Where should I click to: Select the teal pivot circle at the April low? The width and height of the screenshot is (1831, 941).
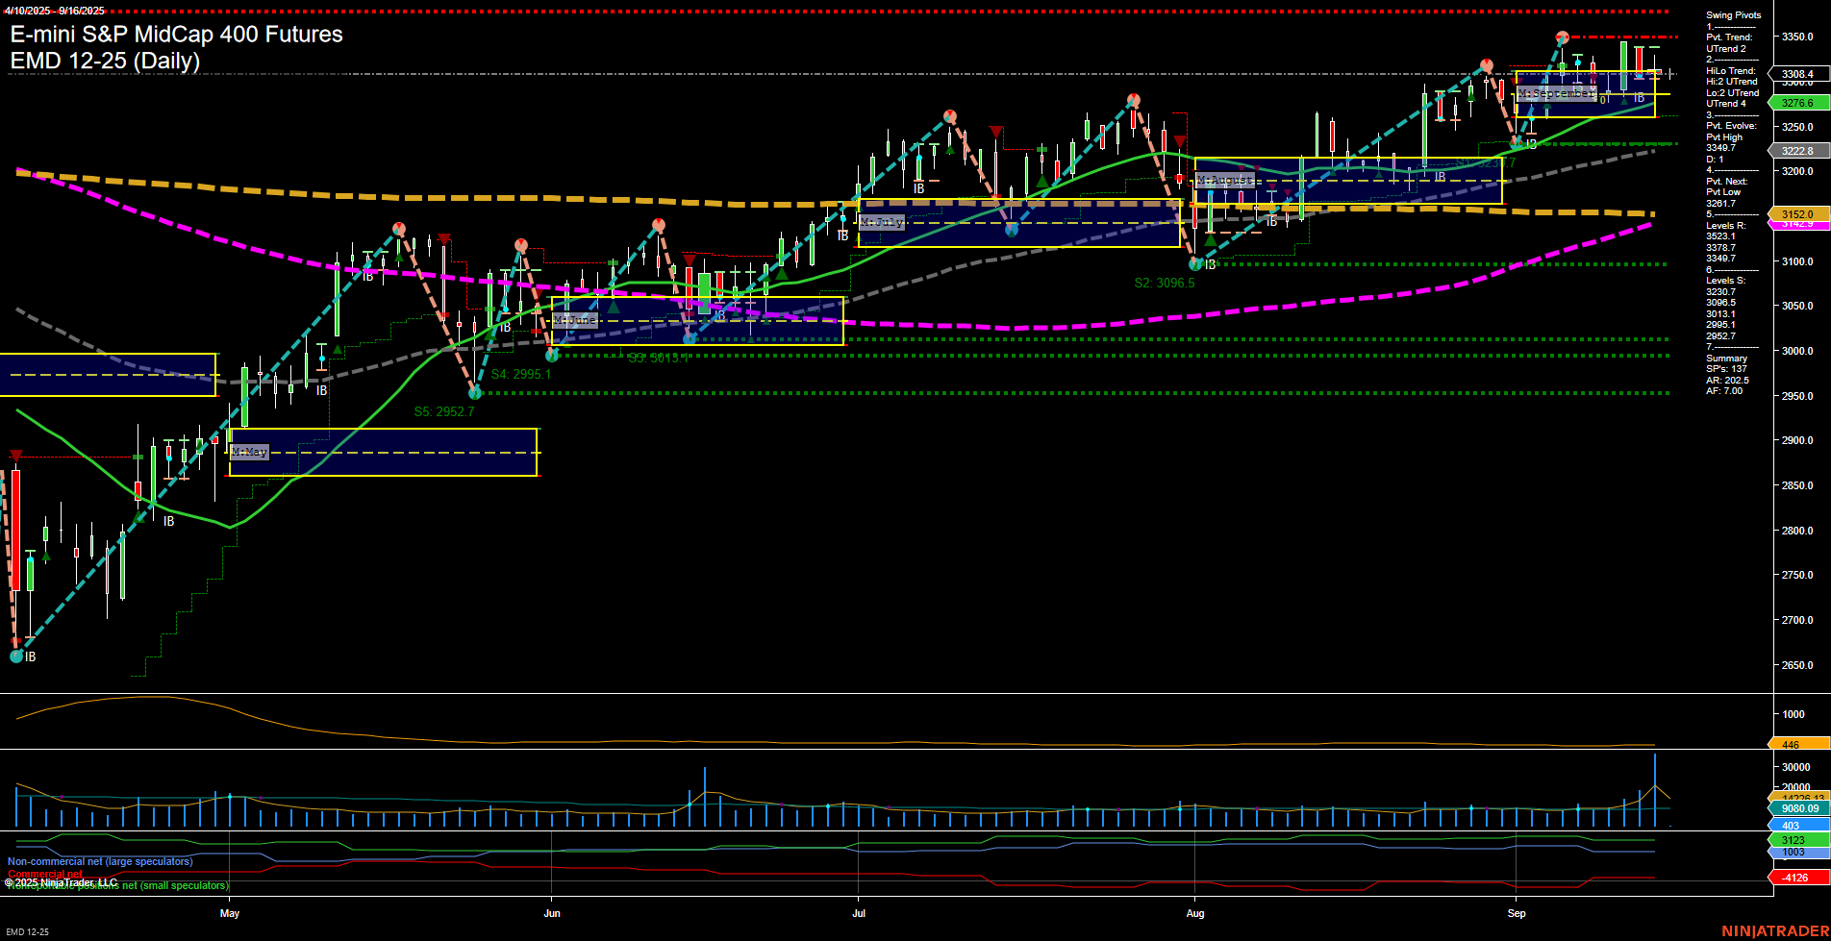coord(16,656)
